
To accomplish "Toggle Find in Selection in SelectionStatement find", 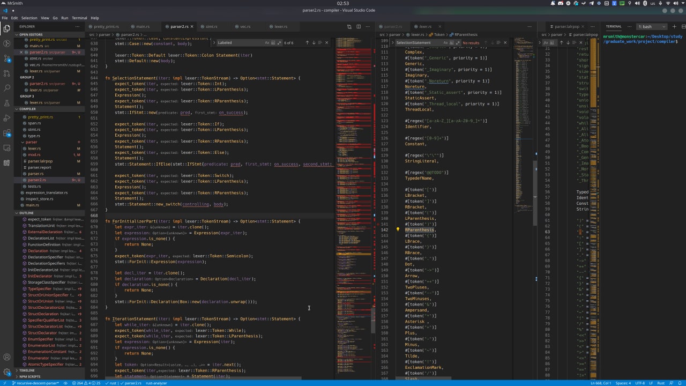I will [498, 42].
